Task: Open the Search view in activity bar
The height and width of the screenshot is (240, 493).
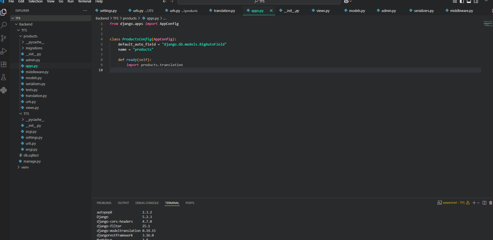Action: [4, 25]
